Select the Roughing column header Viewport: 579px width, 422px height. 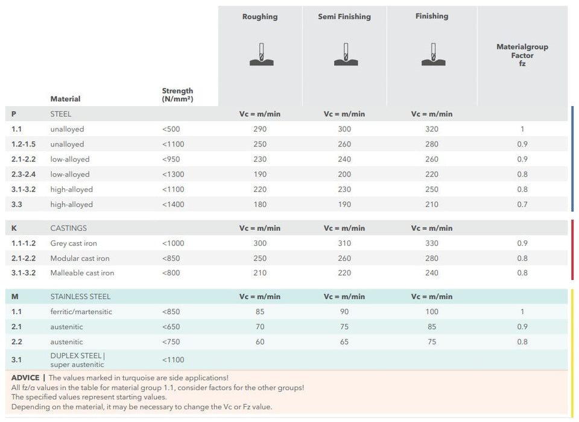(x=260, y=17)
